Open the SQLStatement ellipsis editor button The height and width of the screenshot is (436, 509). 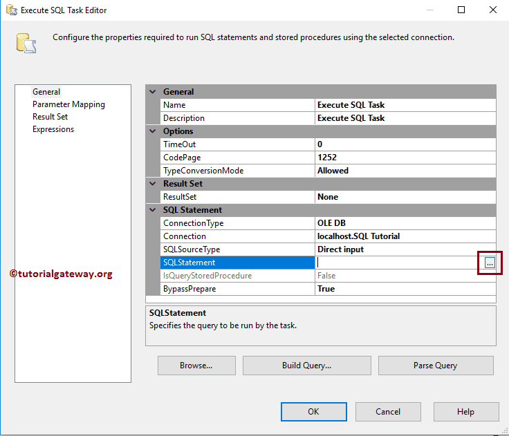pos(490,263)
